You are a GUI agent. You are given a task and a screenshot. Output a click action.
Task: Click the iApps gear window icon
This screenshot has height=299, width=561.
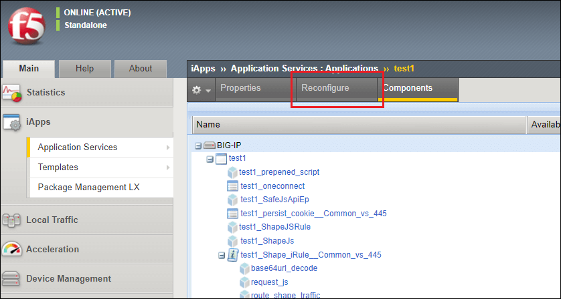coord(13,122)
